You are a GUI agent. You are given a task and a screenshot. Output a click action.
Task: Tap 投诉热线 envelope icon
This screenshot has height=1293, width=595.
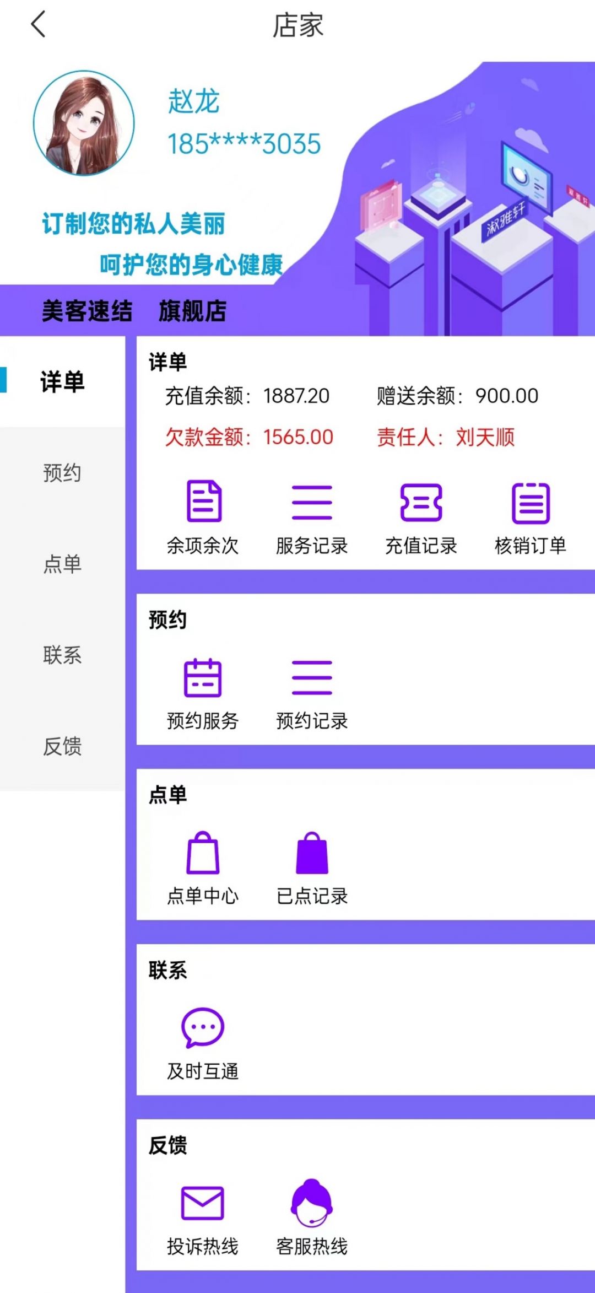(203, 1203)
